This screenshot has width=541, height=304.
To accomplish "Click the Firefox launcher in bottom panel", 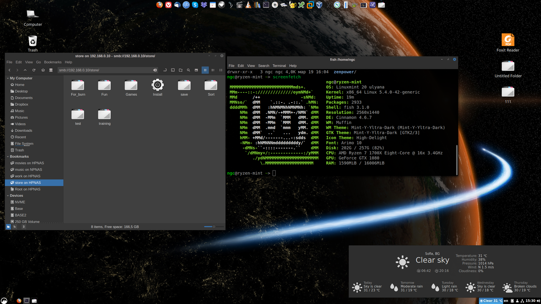I will [x=19, y=301].
